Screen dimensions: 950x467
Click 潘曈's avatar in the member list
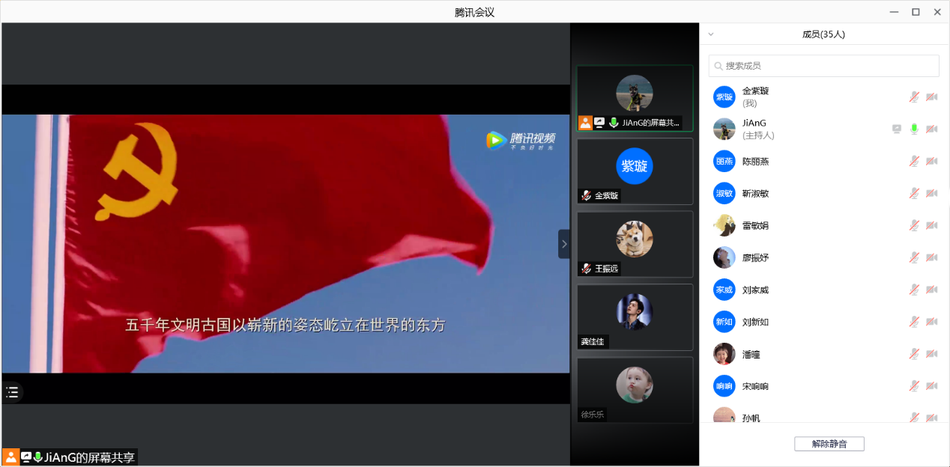[724, 354]
